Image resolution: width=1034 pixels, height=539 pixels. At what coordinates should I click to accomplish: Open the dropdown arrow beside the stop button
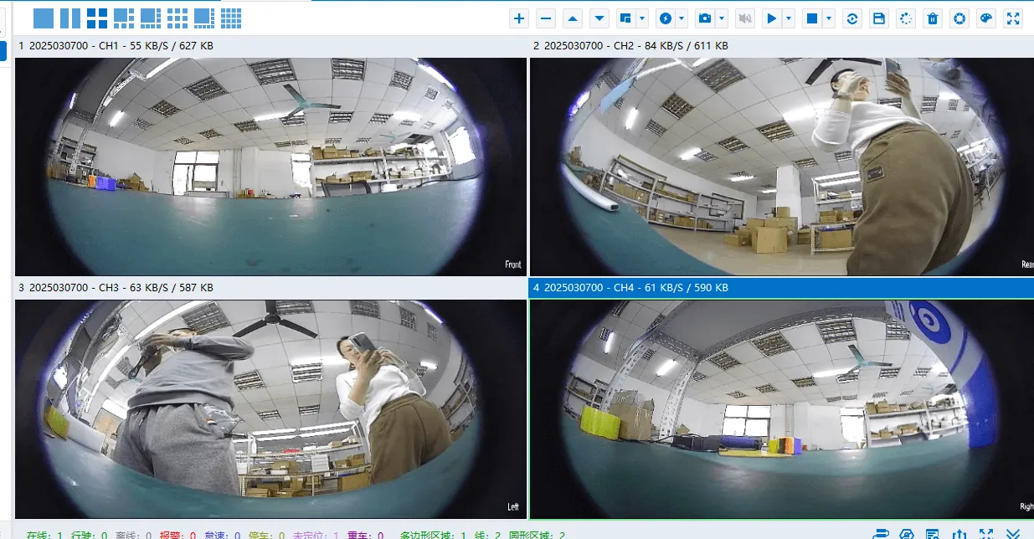pyautogui.click(x=829, y=18)
